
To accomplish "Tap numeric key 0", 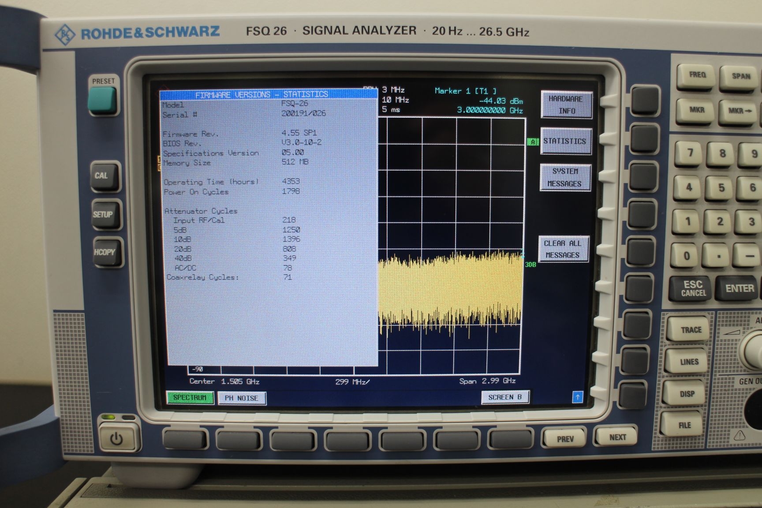I will pos(686,256).
